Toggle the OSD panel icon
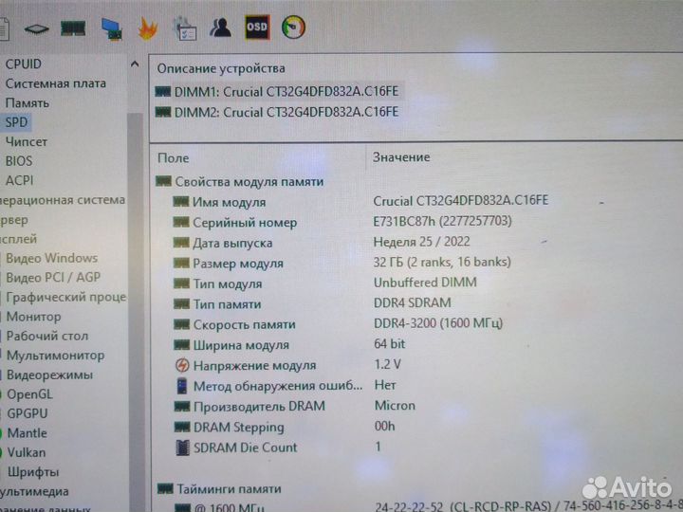This screenshot has height=512, width=683. click(x=257, y=27)
